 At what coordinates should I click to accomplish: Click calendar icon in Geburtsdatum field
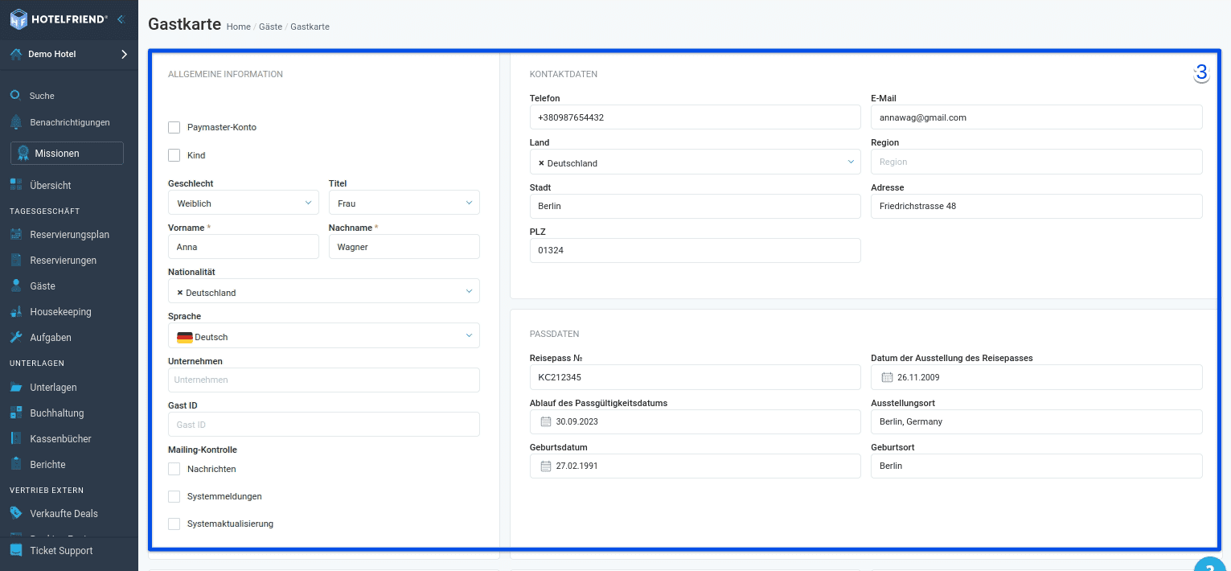546,466
